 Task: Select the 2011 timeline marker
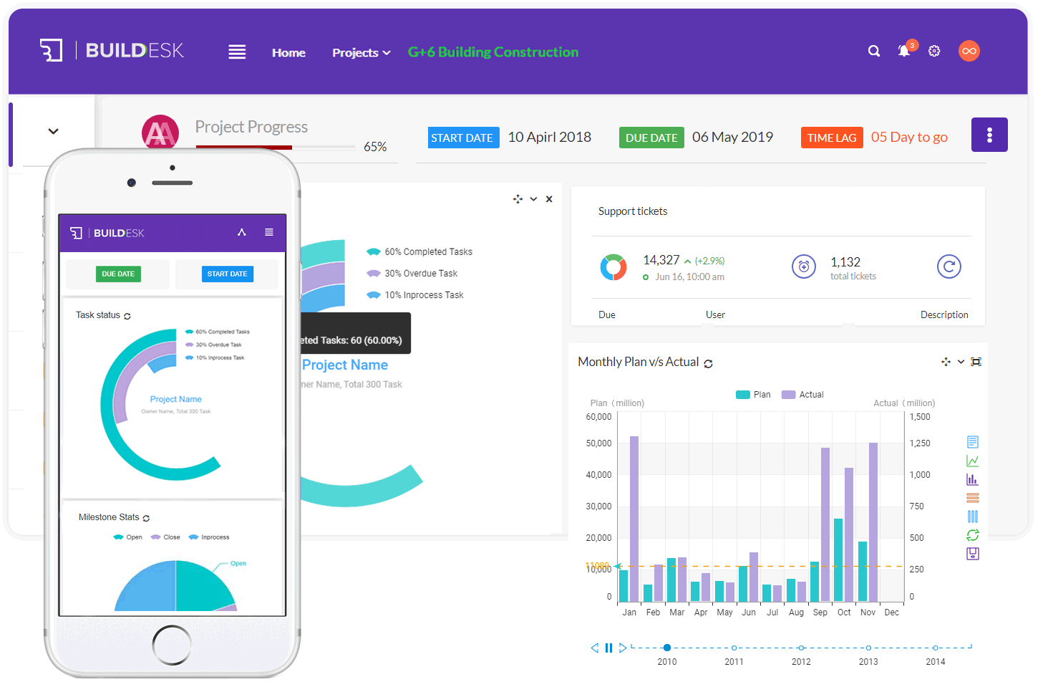pos(734,648)
